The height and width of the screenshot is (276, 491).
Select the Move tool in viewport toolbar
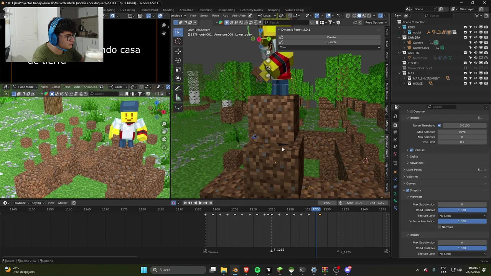(178, 51)
